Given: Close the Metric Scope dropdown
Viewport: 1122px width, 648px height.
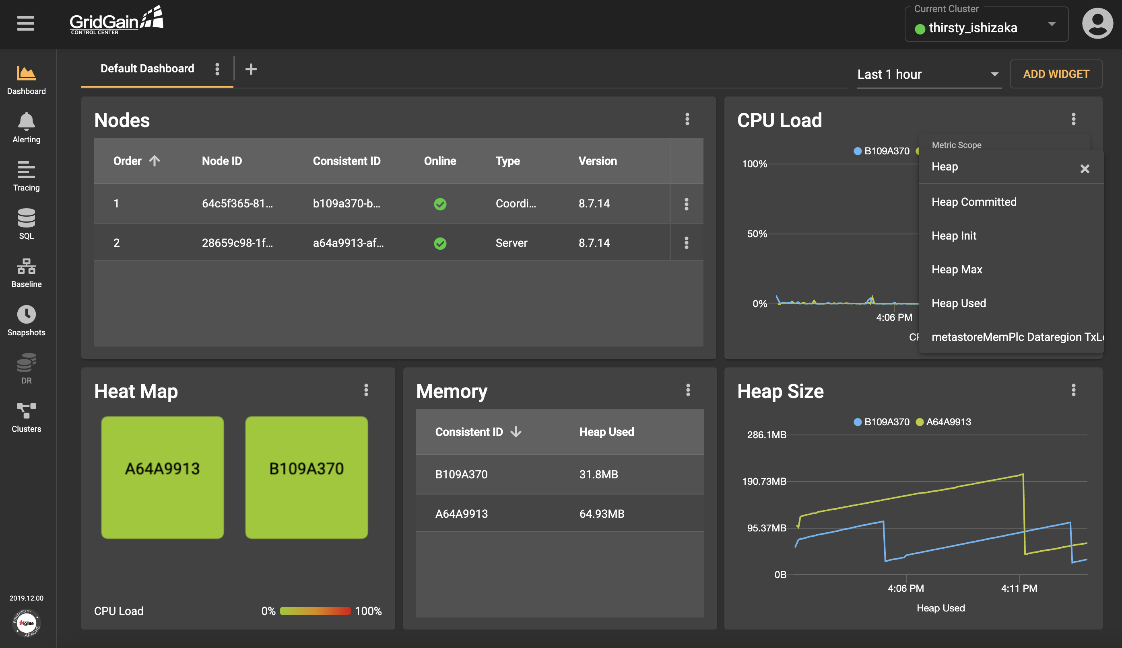Looking at the screenshot, I should (1085, 169).
